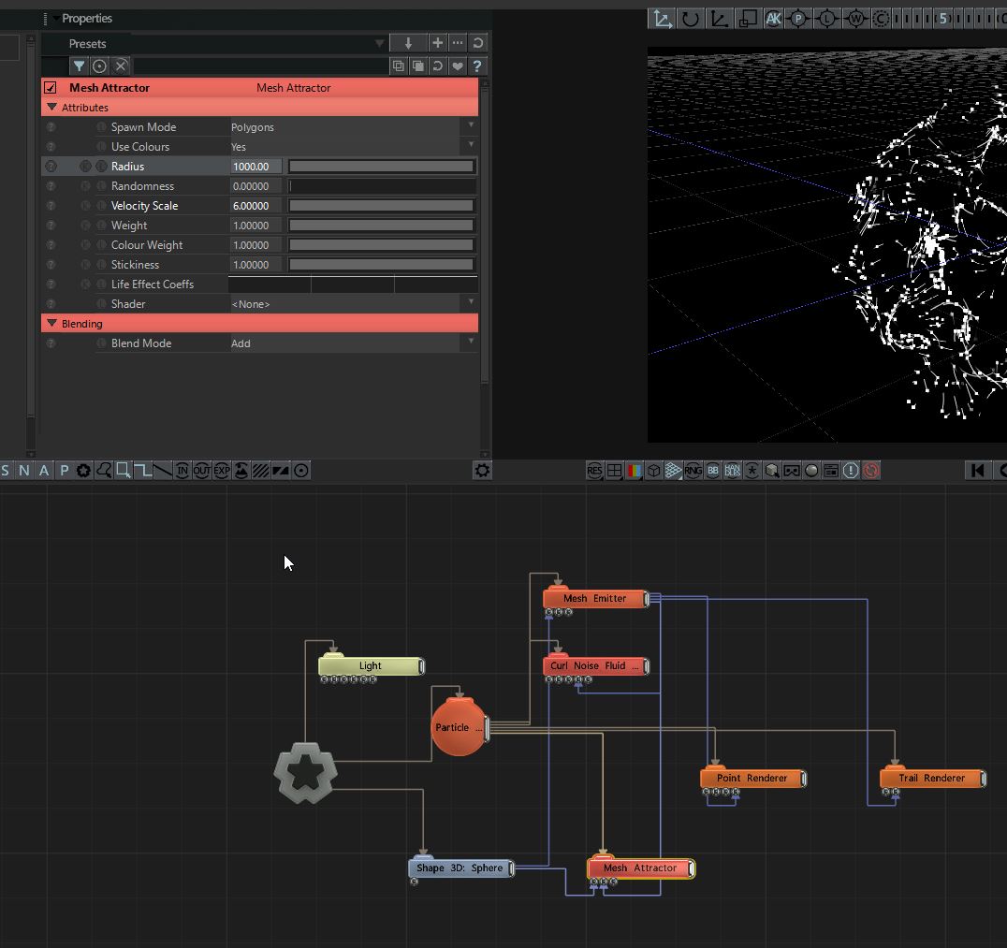Click the diagonal hatch lines toolbar icon

click(261, 471)
